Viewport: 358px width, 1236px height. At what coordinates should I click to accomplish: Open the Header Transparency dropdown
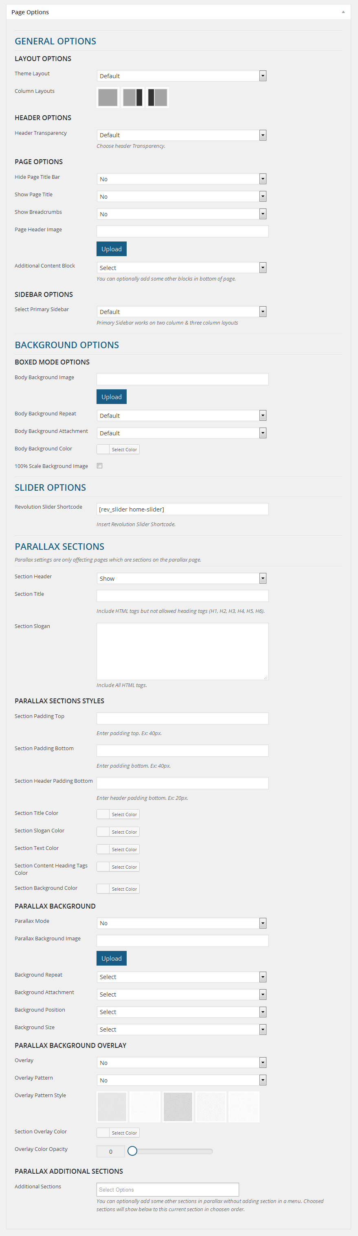(x=181, y=135)
